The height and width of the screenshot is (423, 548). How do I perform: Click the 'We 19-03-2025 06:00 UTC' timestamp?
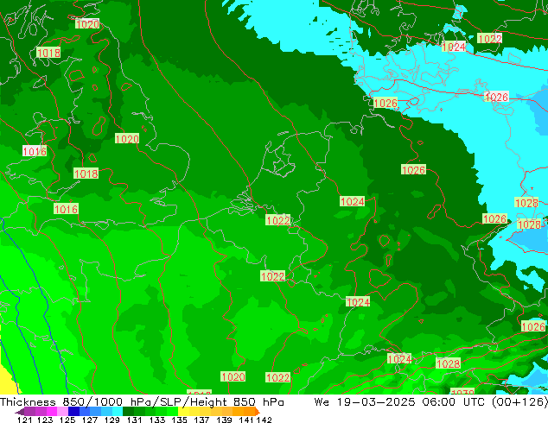pyautogui.click(x=401, y=402)
